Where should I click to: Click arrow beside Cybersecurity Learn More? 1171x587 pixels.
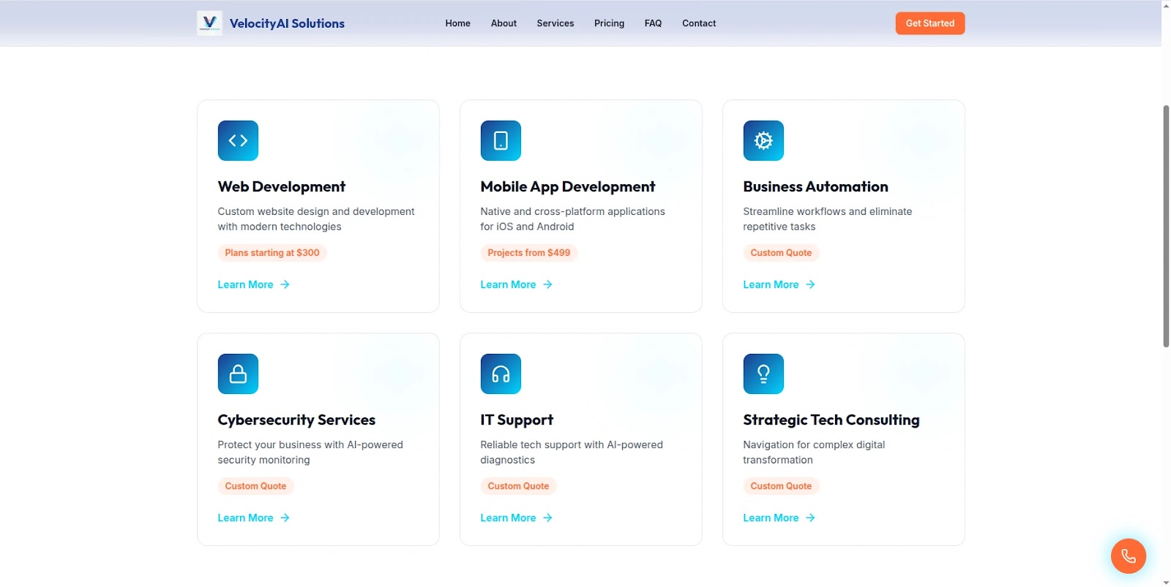click(x=285, y=518)
